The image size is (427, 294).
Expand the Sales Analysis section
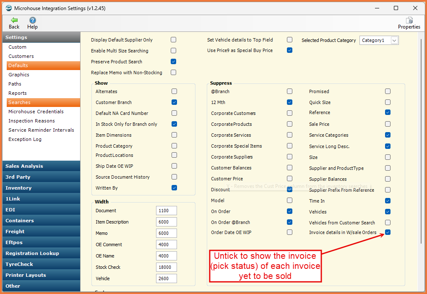[42, 166]
